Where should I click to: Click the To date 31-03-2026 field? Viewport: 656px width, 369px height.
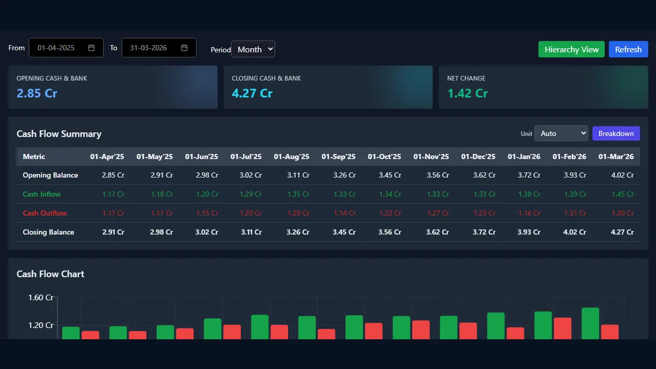point(159,48)
